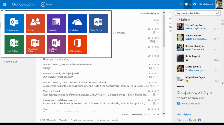The image size is (224, 125).
Task: Launch OneNote Online tile
Action: tap(56, 45)
